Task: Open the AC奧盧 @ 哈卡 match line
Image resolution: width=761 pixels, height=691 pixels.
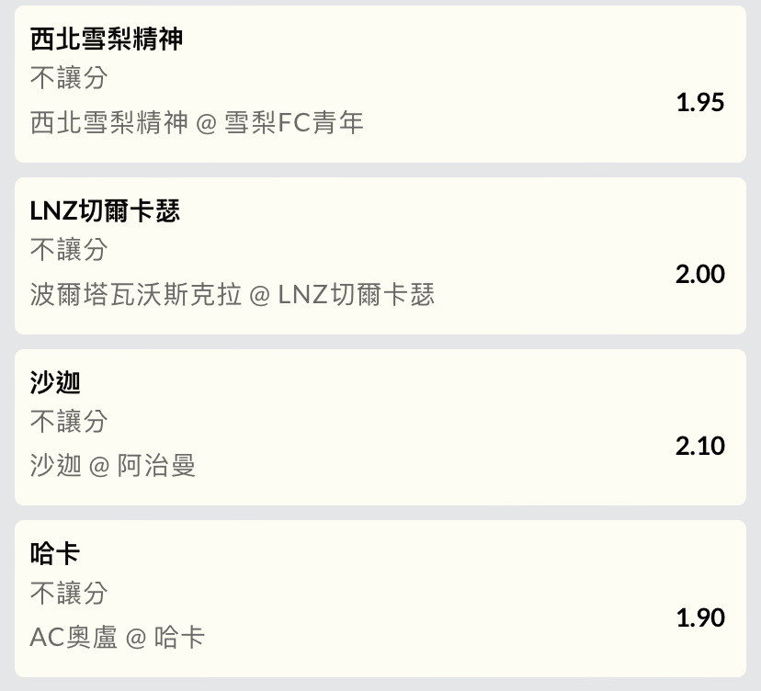Action: [x=117, y=637]
